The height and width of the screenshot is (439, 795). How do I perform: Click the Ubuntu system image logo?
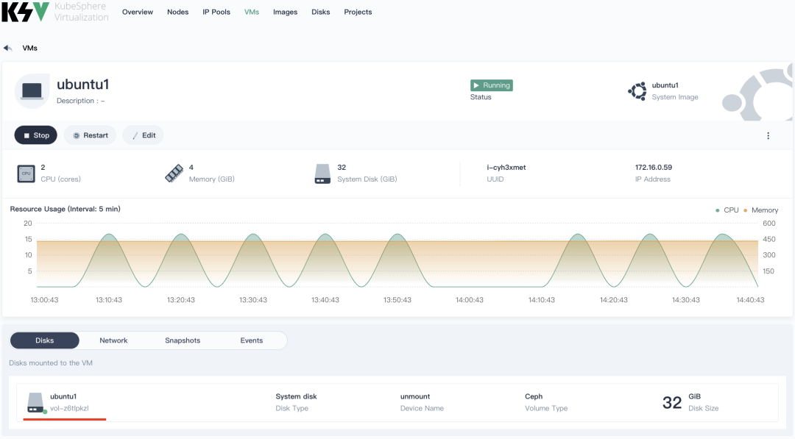coord(637,91)
